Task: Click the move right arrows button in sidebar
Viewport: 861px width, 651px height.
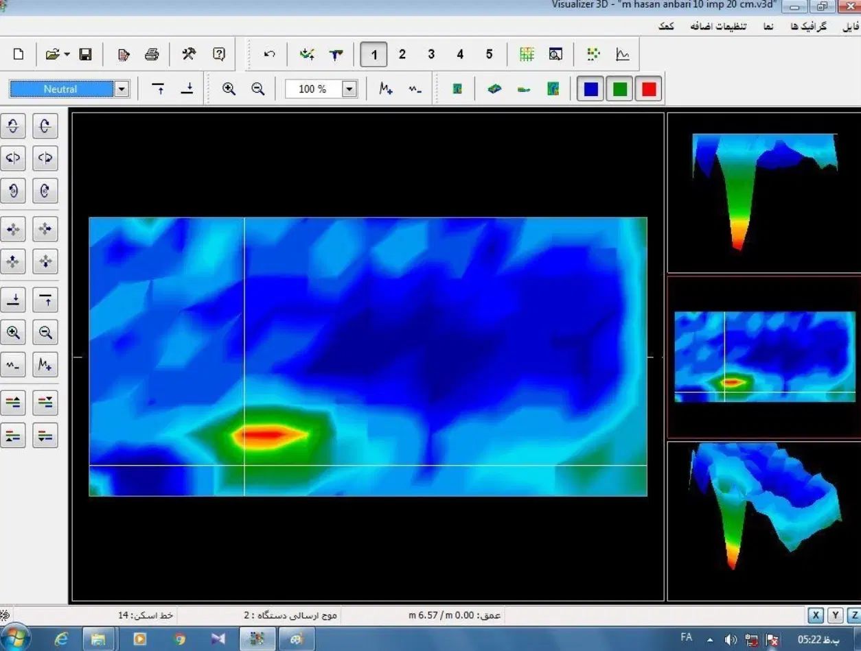Action: 45,229
